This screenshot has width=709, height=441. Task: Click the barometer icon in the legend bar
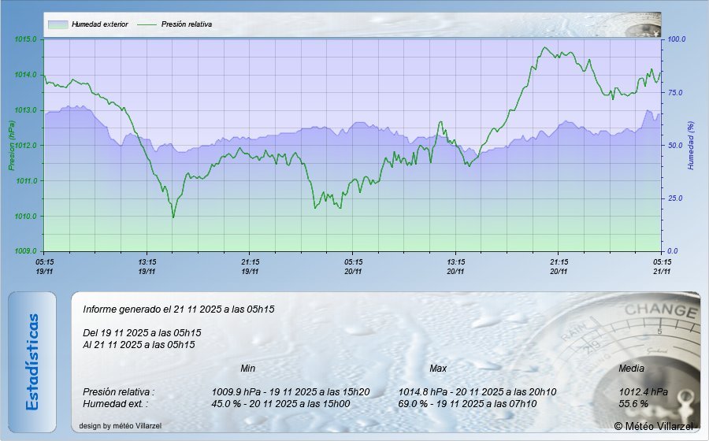(x=644, y=26)
